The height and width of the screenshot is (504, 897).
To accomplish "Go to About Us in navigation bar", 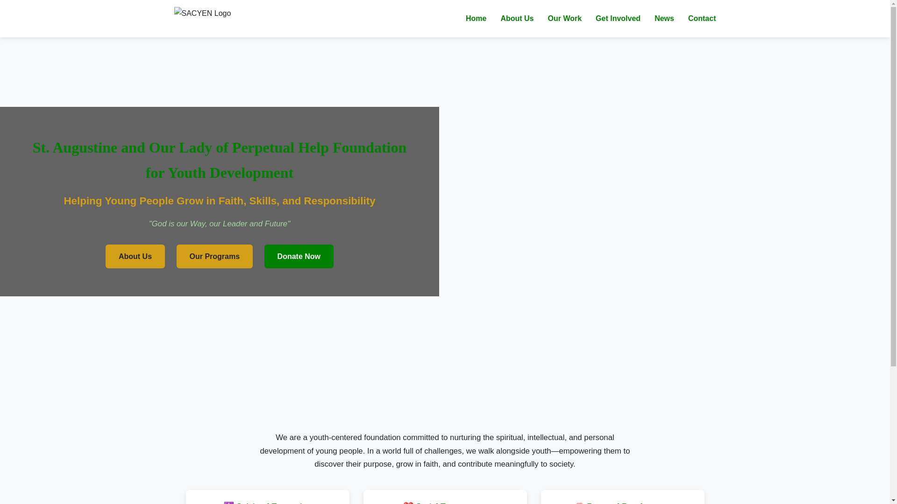I will (x=517, y=19).
